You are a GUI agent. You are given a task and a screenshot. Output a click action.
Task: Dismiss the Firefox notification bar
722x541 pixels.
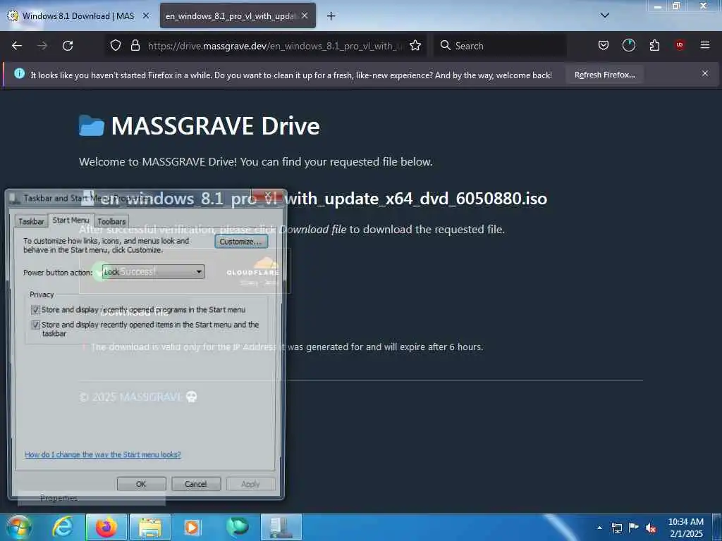705,73
